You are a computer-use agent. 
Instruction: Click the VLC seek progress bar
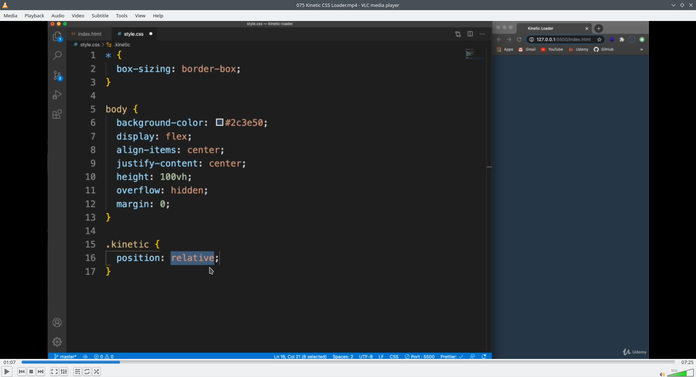click(348, 362)
